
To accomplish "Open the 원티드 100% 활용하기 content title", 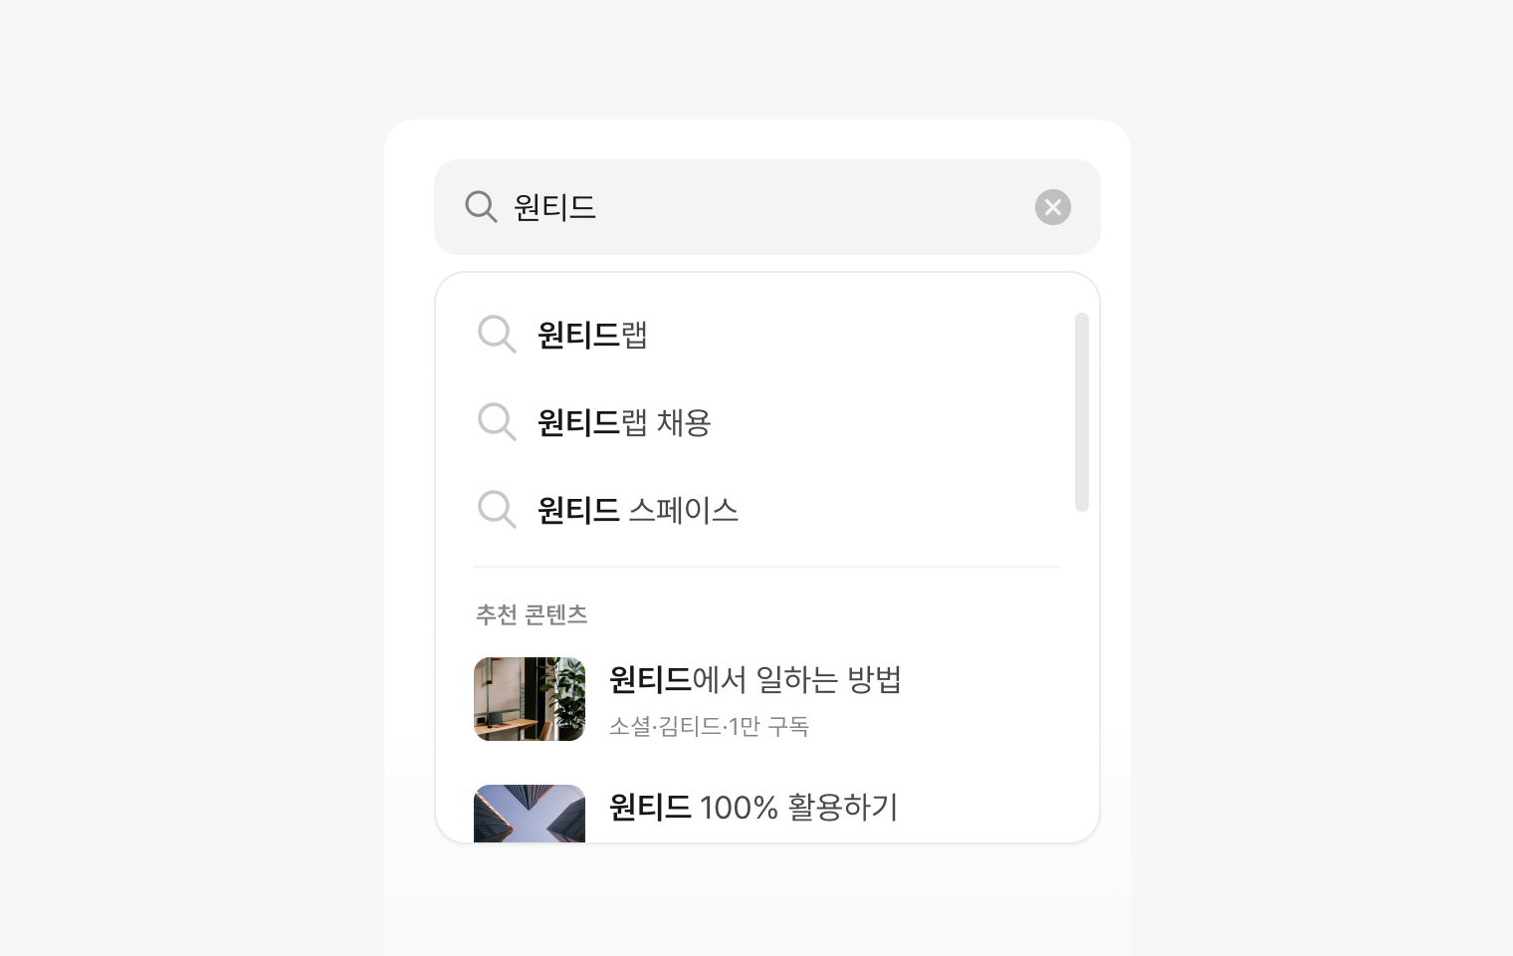I will (x=753, y=807).
